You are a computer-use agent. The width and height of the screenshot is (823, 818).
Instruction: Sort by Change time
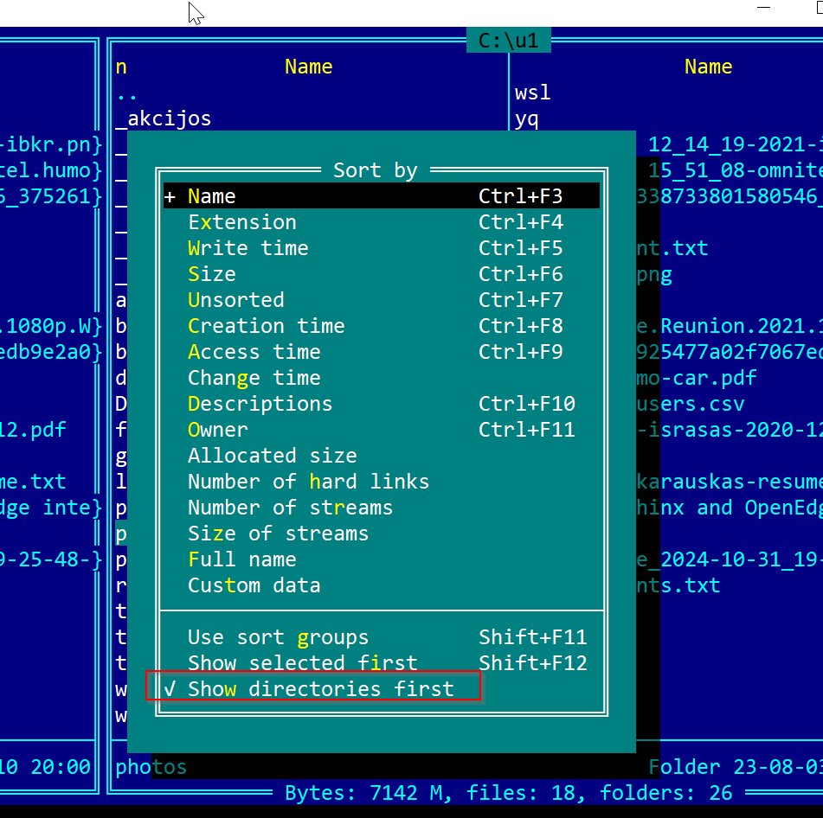(254, 378)
